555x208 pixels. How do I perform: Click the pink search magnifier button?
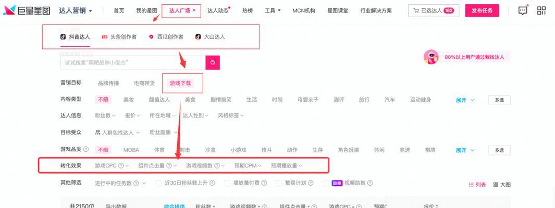213,62
